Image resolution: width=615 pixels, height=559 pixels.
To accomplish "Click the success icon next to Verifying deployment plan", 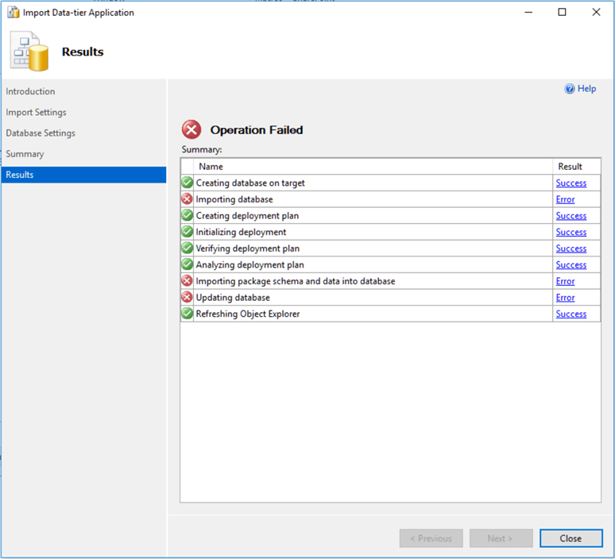I will (188, 249).
